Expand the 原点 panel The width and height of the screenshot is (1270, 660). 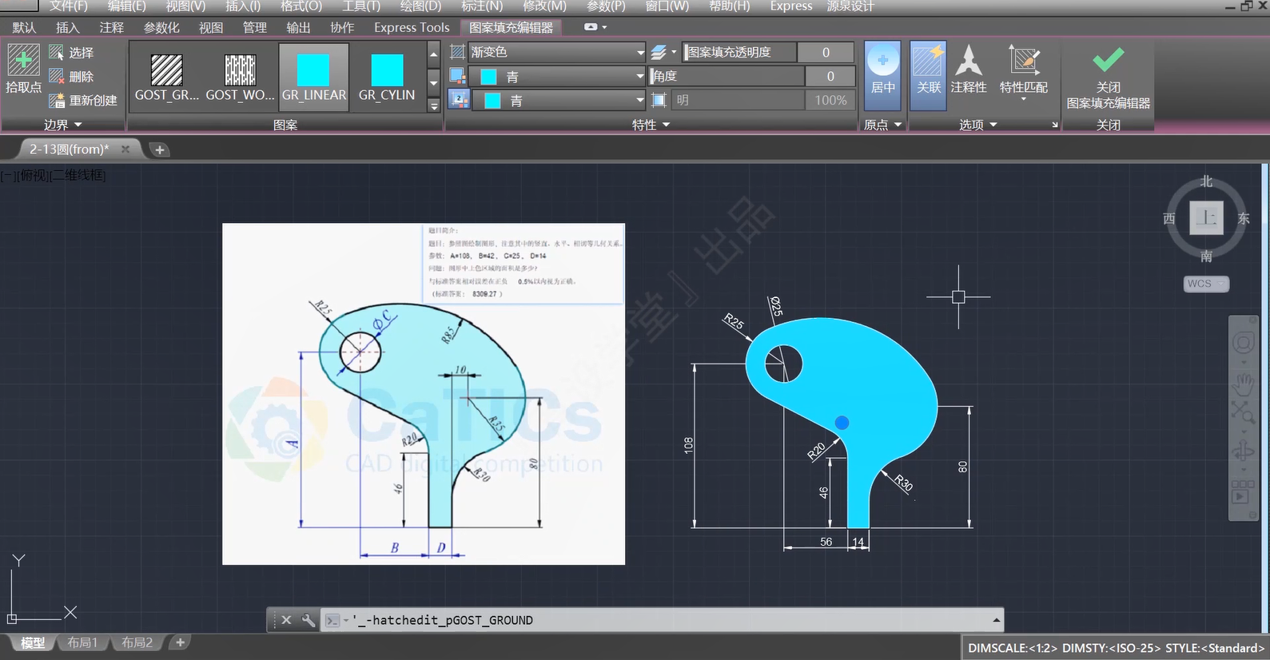(x=882, y=125)
